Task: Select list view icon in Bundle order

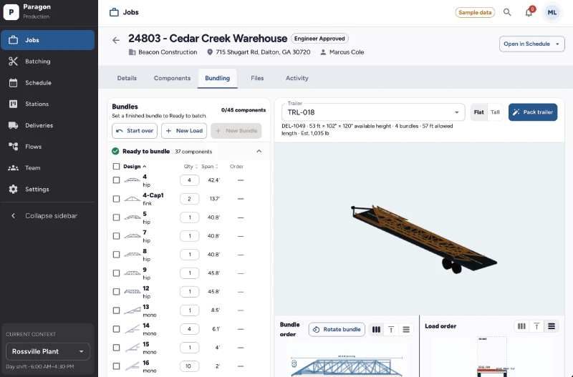Action: point(406,330)
